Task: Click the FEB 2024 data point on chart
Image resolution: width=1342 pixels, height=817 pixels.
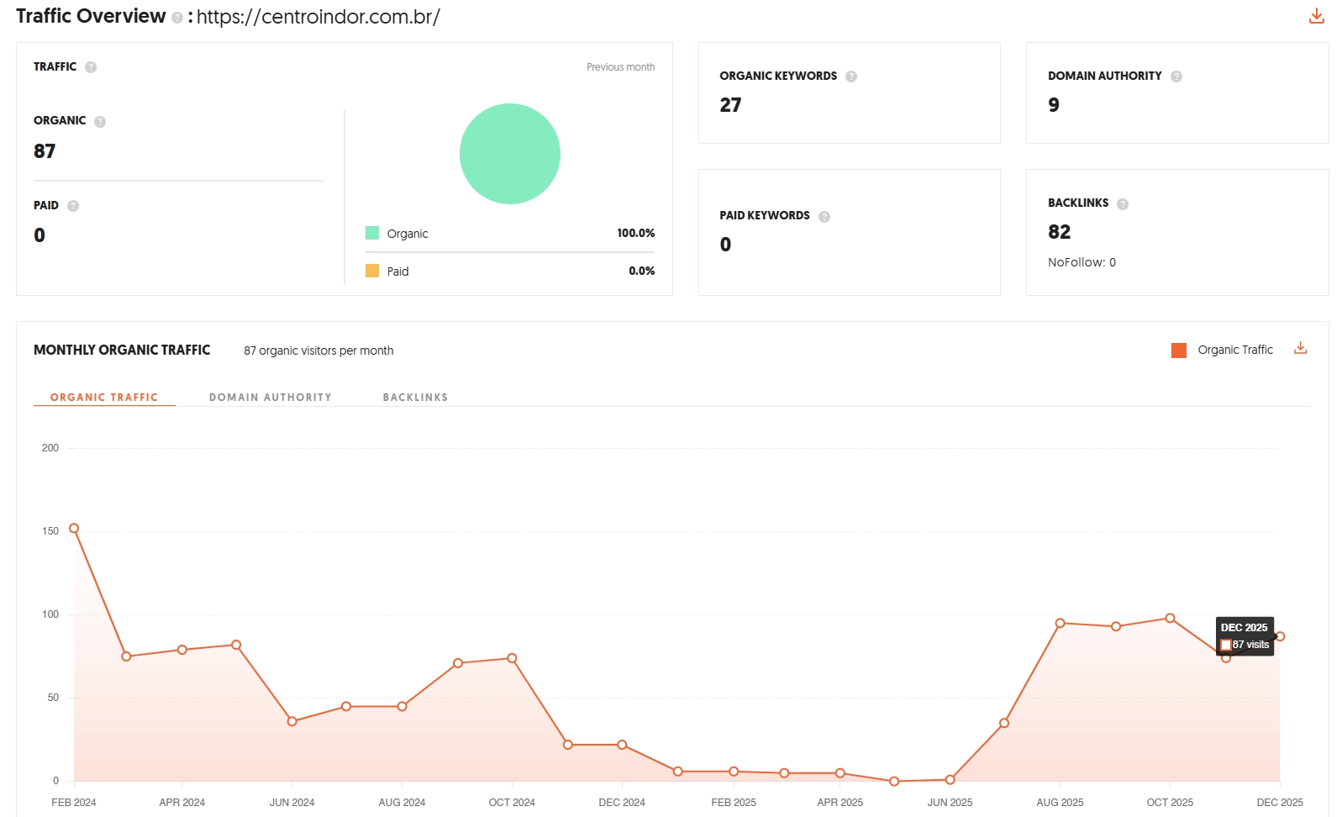Action: tap(74, 529)
